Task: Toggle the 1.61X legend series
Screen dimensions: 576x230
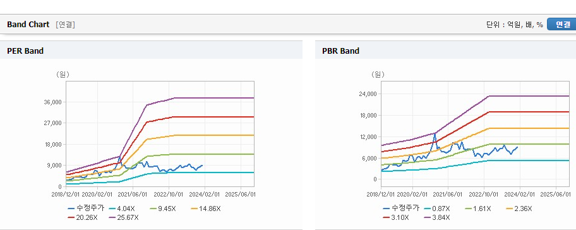Action: [478, 209]
